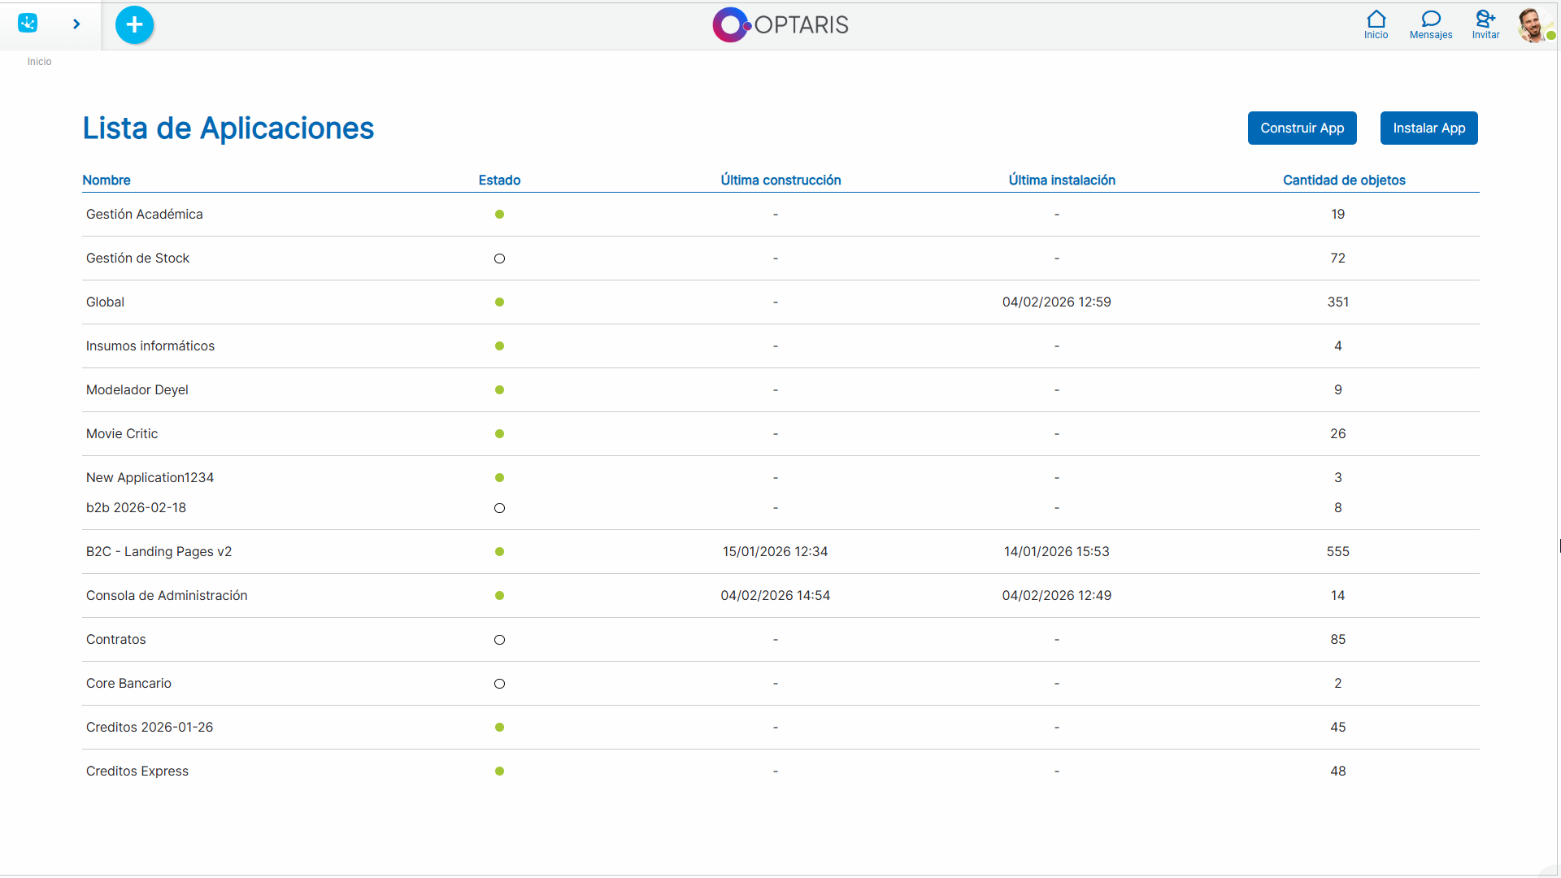Open the B2C - Landing Pages v2 application
Screen dimensions: 1561x878
click(159, 552)
